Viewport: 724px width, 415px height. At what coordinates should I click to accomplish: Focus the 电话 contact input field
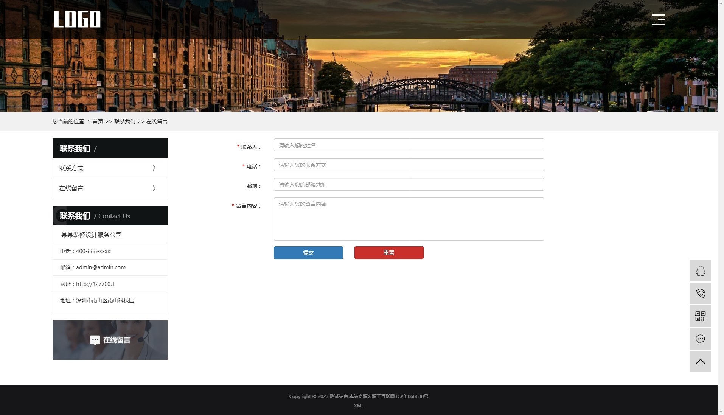409,165
